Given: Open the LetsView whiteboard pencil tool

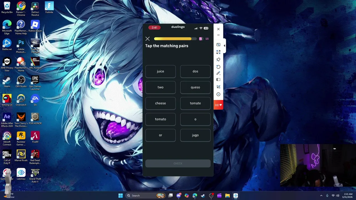Looking at the screenshot, I should [x=218, y=73].
